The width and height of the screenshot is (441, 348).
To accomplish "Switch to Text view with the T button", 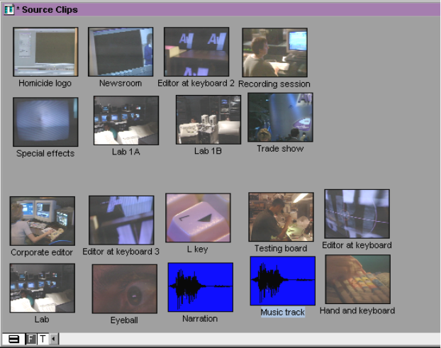I will pyautogui.click(x=43, y=339).
